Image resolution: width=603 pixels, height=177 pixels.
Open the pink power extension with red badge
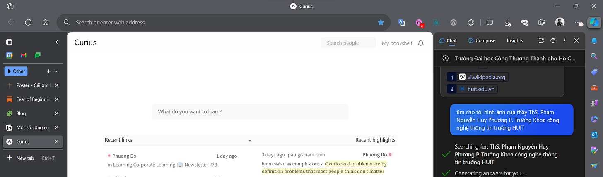420,23
